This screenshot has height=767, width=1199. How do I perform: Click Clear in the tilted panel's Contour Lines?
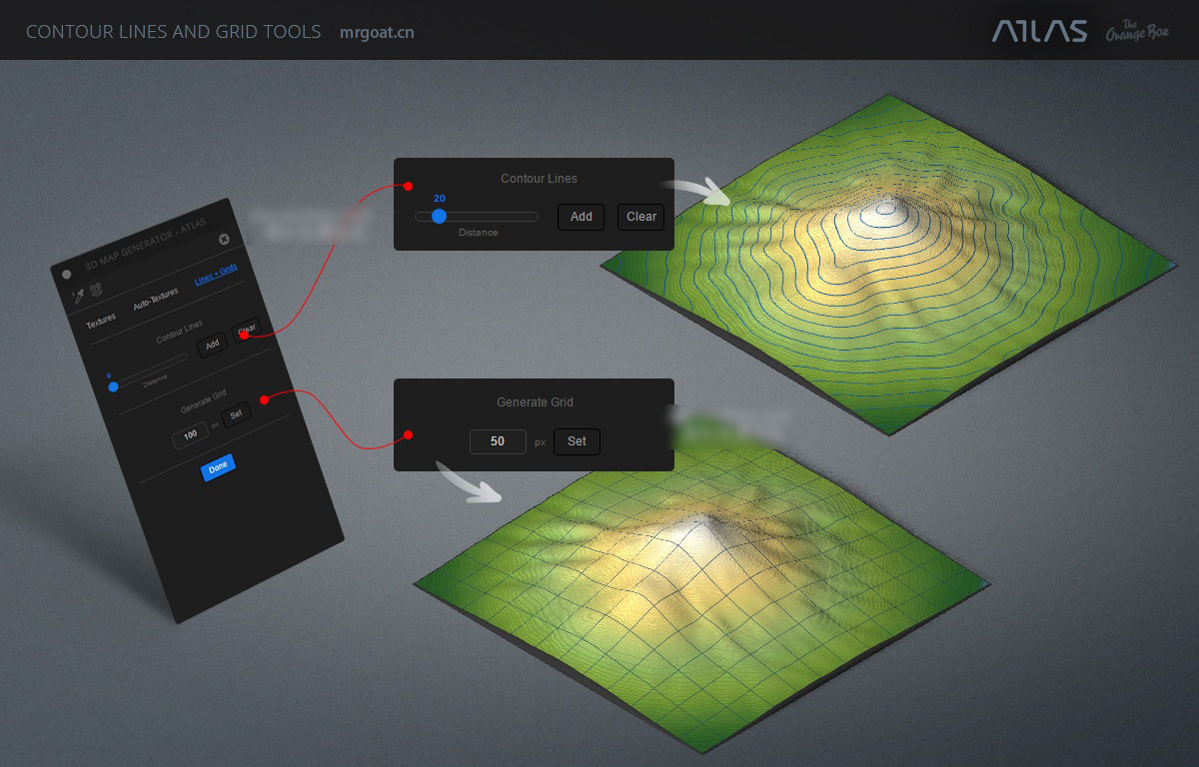tap(246, 331)
